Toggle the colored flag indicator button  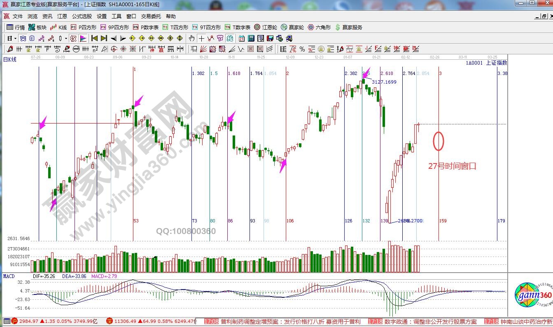point(83,38)
